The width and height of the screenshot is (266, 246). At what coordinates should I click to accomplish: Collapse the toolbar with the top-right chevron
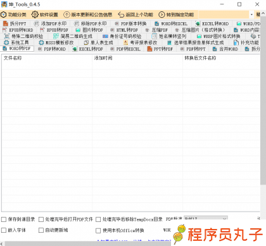(x=263, y=13)
